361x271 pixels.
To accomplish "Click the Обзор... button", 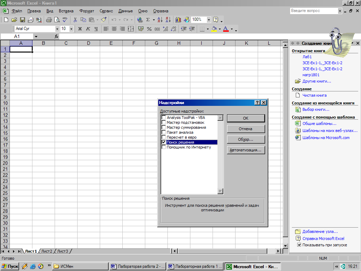I will click(x=246, y=139).
